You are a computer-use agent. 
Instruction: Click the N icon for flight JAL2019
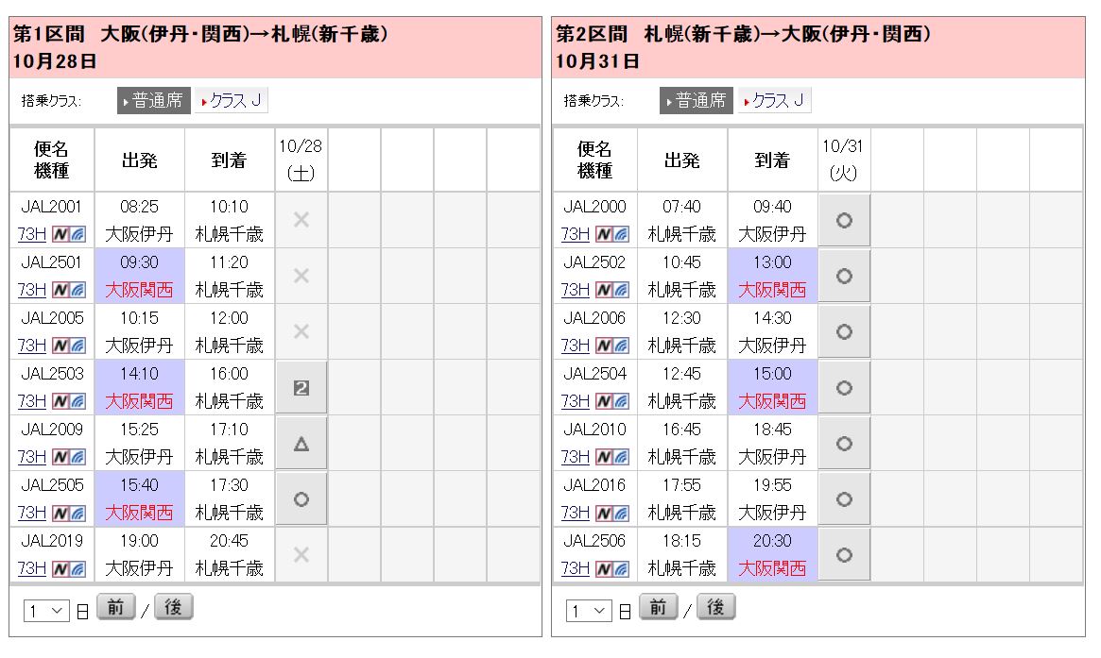pos(60,569)
